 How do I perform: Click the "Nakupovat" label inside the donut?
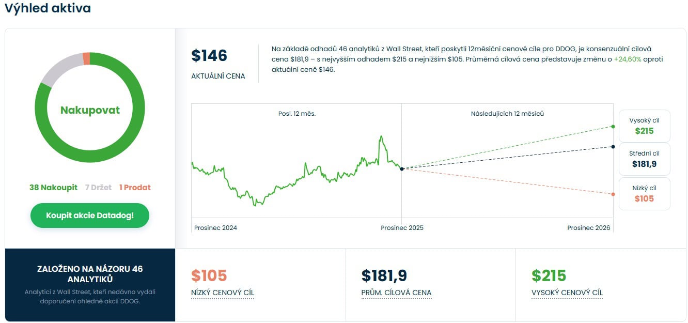(x=90, y=110)
